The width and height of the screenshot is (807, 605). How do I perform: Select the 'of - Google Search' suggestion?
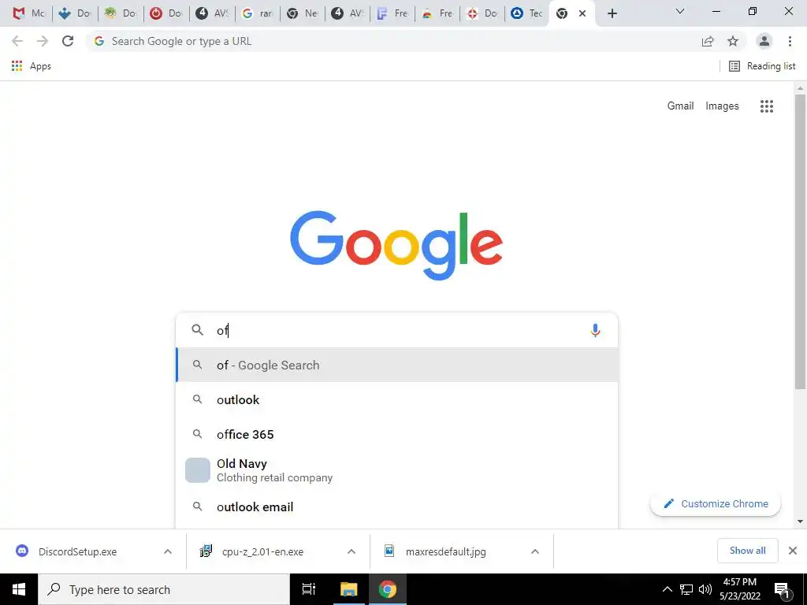397,365
